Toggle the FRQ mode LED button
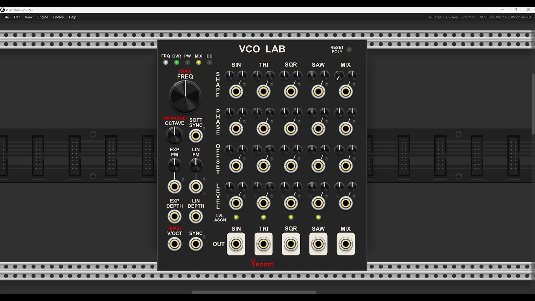The width and height of the screenshot is (535, 301). (x=166, y=62)
